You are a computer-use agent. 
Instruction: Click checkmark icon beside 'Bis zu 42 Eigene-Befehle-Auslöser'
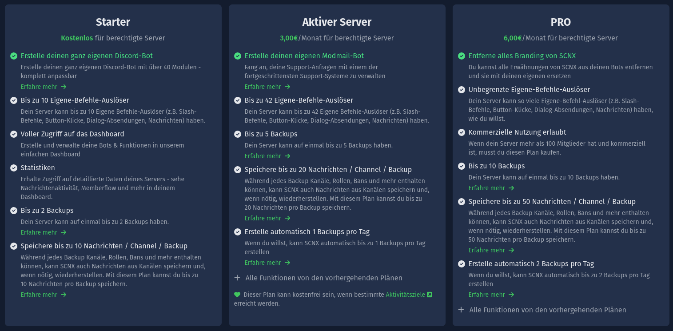tap(238, 100)
